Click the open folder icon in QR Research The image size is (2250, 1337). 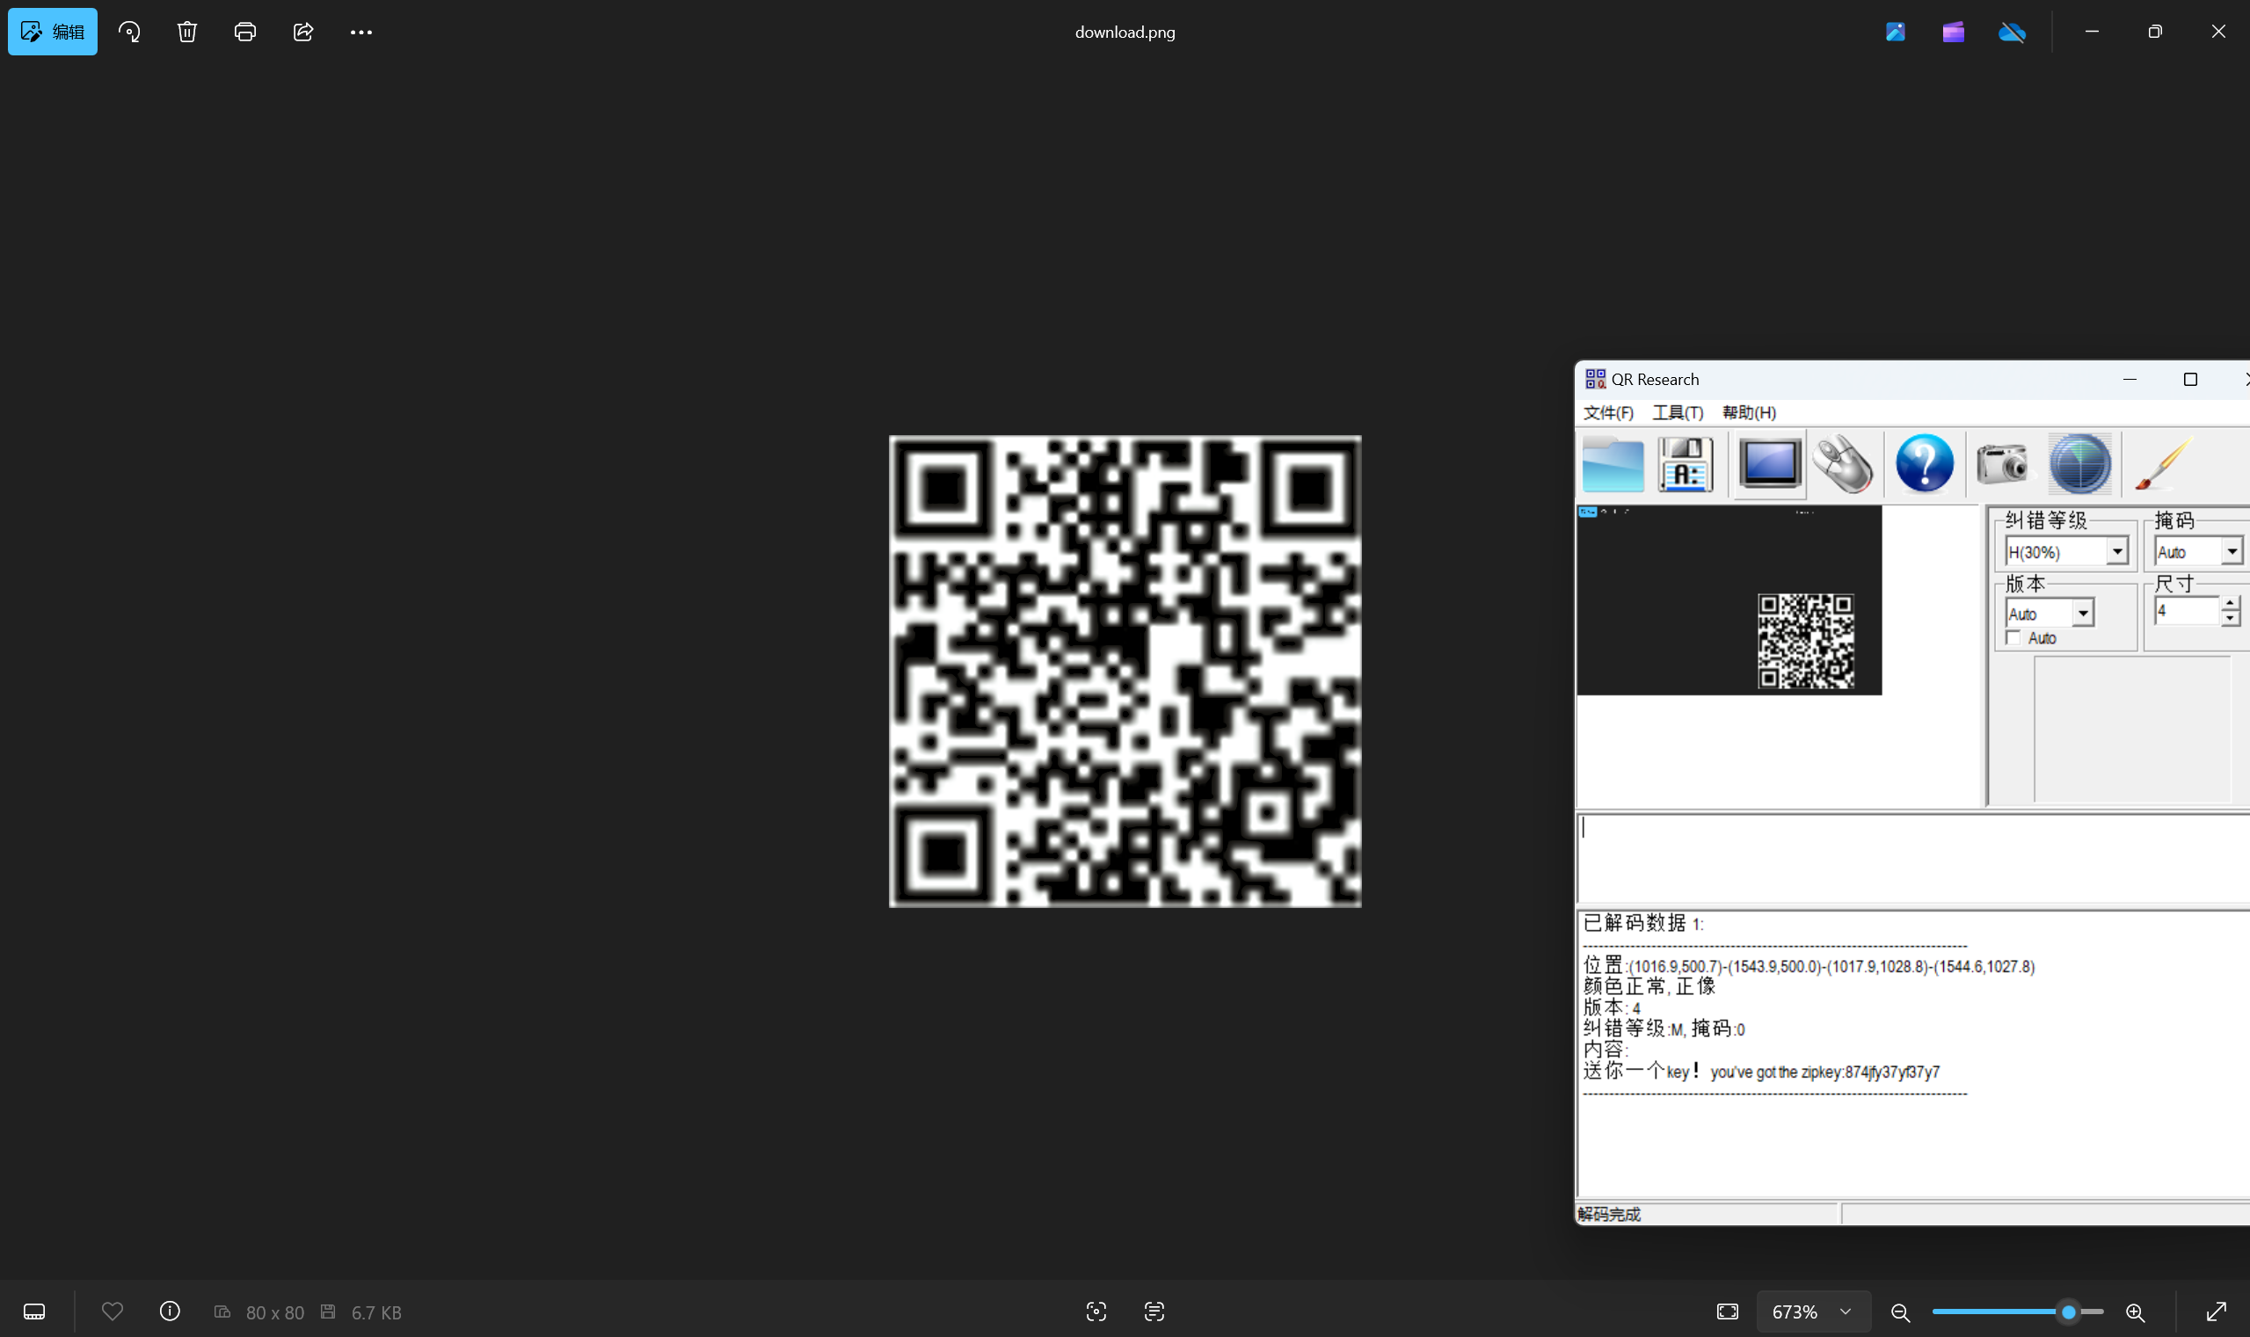coord(1612,464)
